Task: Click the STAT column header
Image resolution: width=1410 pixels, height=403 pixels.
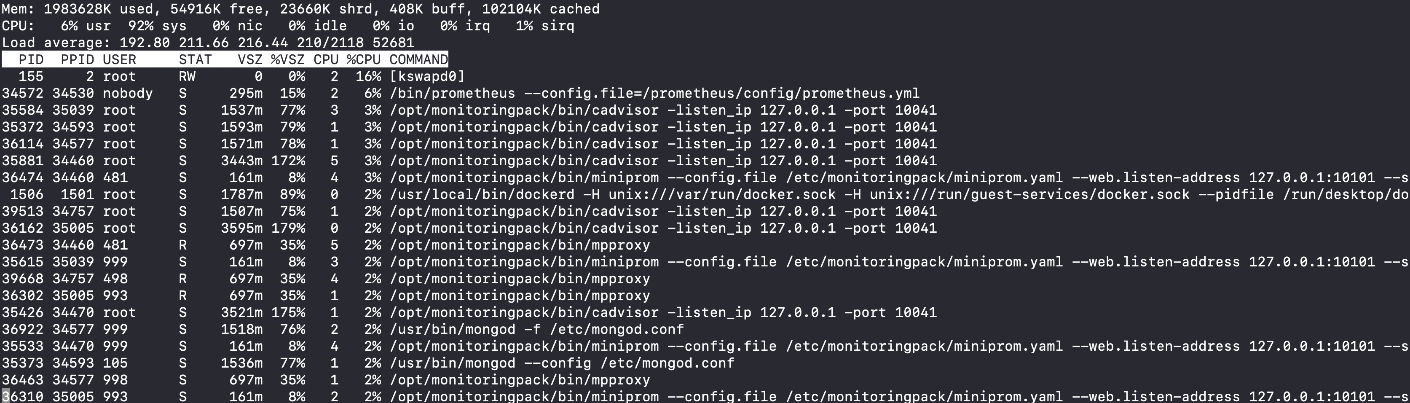Action: click(x=195, y=59)
